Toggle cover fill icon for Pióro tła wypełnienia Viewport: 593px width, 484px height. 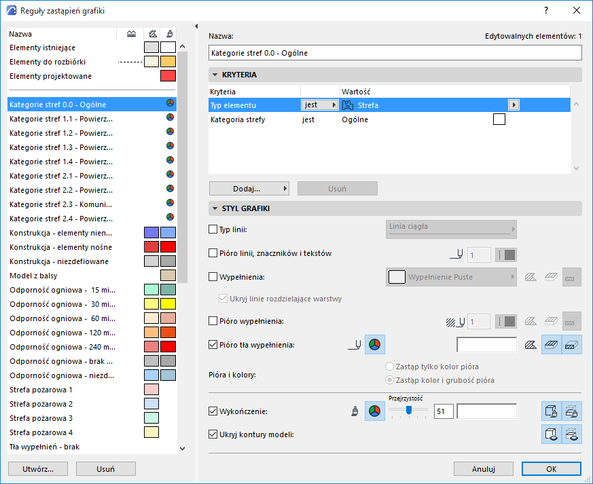click(552, 345)
